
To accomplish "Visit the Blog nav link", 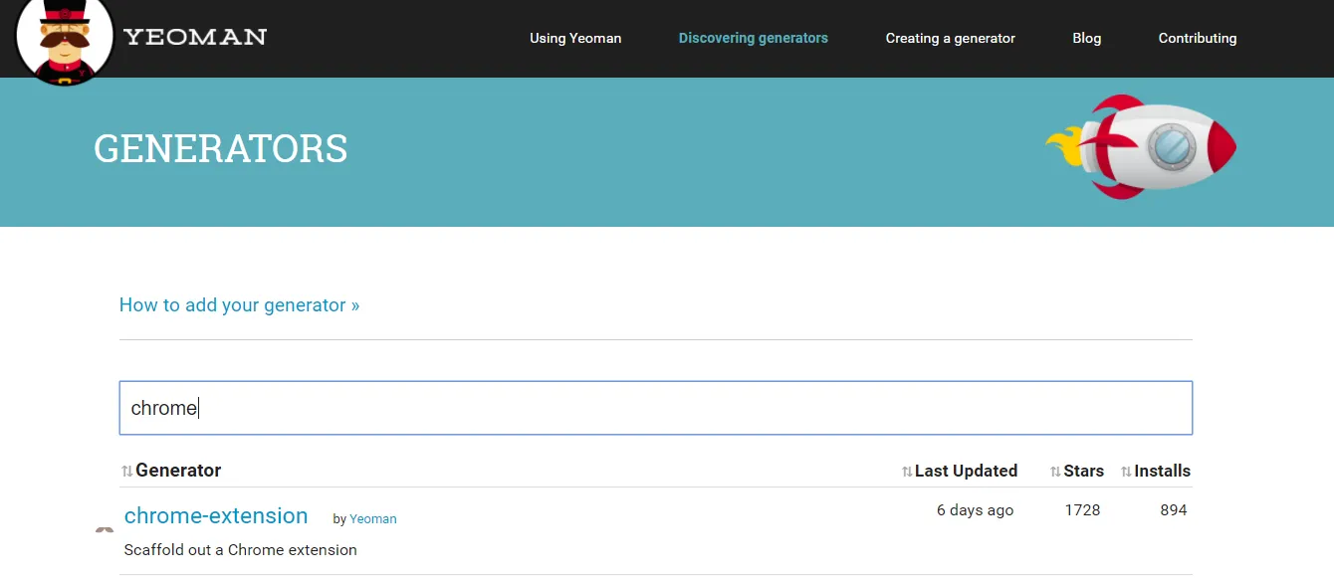I will pos(1087,38).
